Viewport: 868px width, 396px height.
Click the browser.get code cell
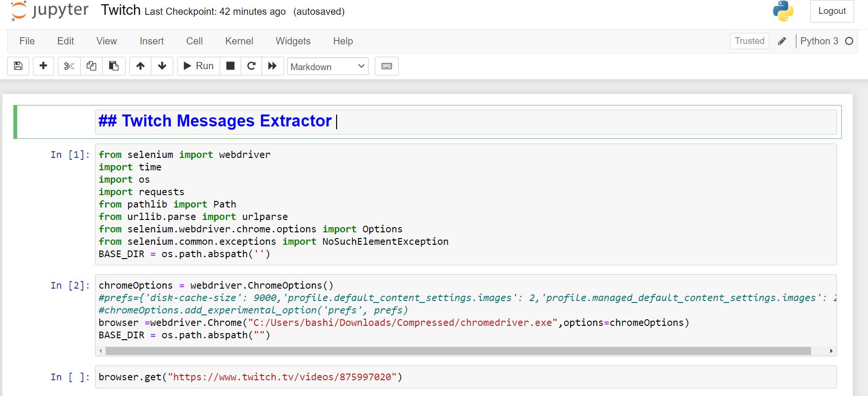tap(466, 377)
